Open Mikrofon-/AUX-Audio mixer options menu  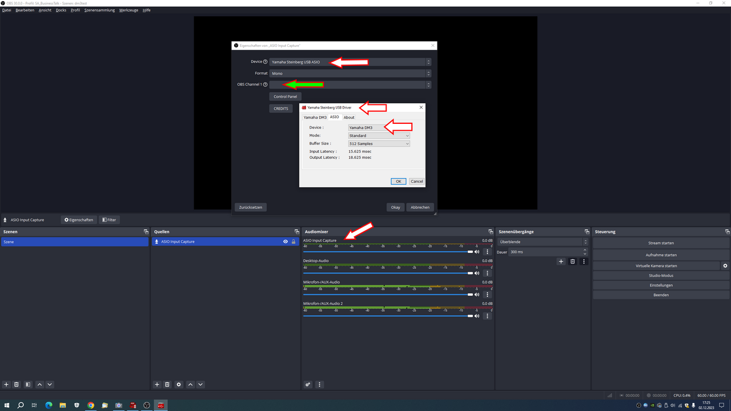[x=487, y=295]
